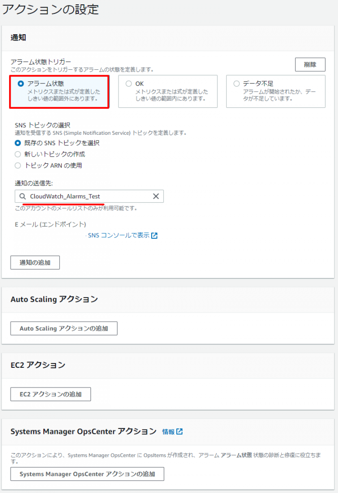Click the CloudWatch_Alarms_Test notification input field
338x493 pixels.
[x=89, y=196]
